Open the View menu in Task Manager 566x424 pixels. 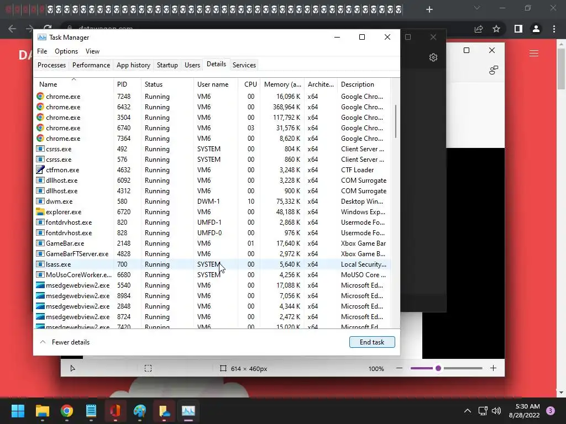(92, 51)
